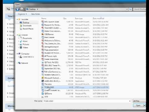Screen dimensions: 149x112
Task: Select the Queen Elizabeth Se document row
Action: click(75, 91)
